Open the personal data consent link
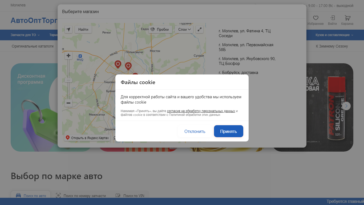 tap(201, 111)
